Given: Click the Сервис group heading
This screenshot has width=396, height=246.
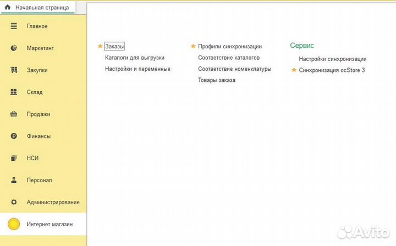Looking at the screenshot, I should 302,46.
